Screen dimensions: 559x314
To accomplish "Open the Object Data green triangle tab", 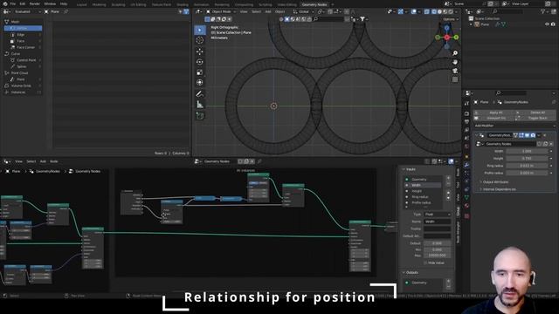I will point(466,197).
